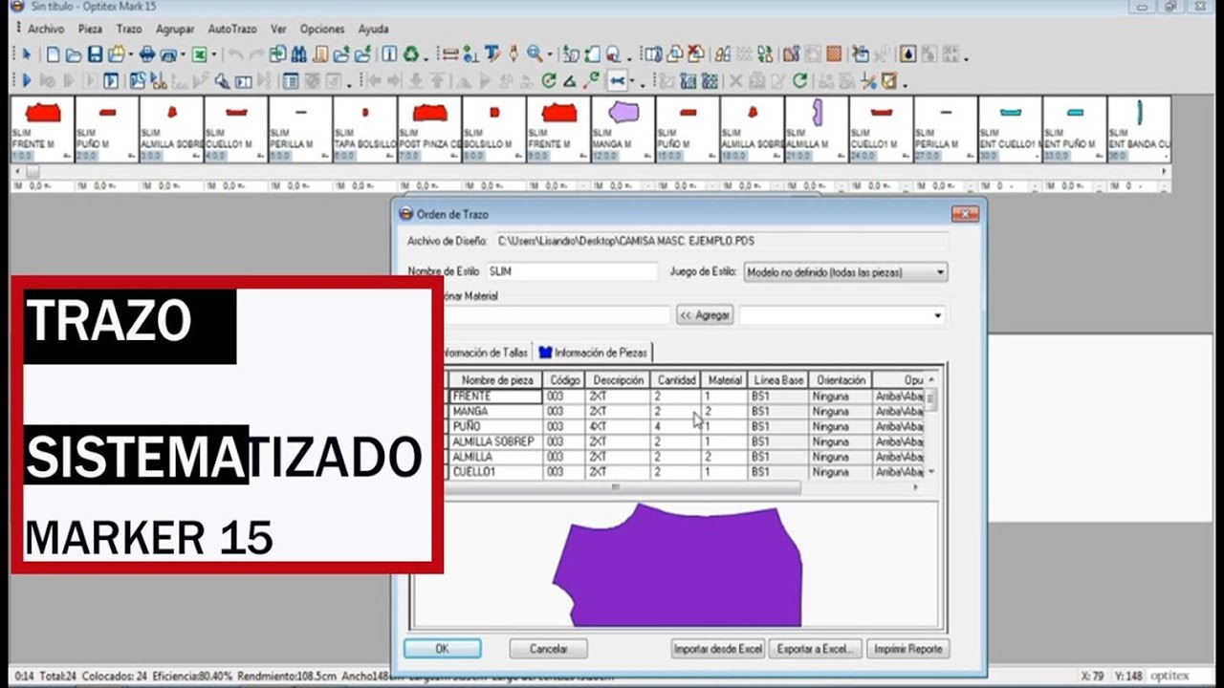Screen dimensions: 1224x688
Task: Select the MANGA M piece thumbnail
Action: [x=623, y=128]
